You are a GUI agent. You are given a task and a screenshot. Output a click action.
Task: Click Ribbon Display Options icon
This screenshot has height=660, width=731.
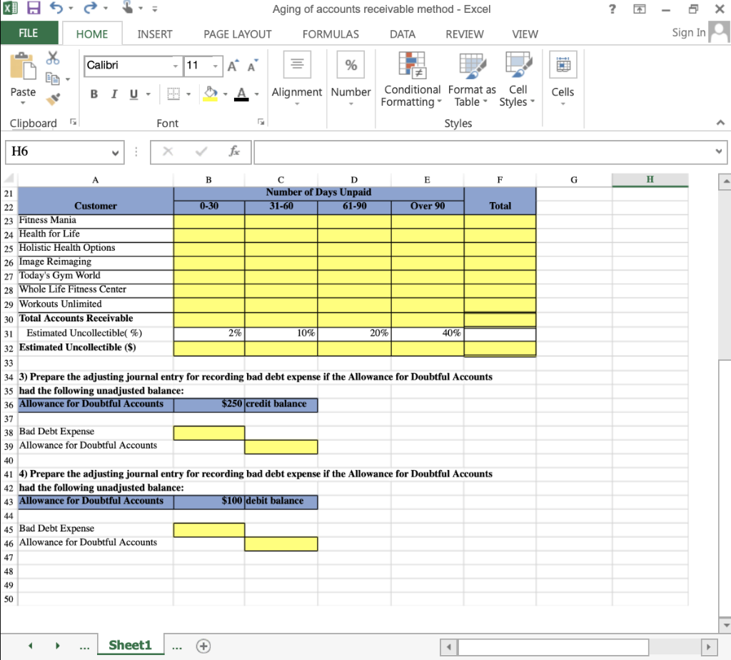(640, 9)
